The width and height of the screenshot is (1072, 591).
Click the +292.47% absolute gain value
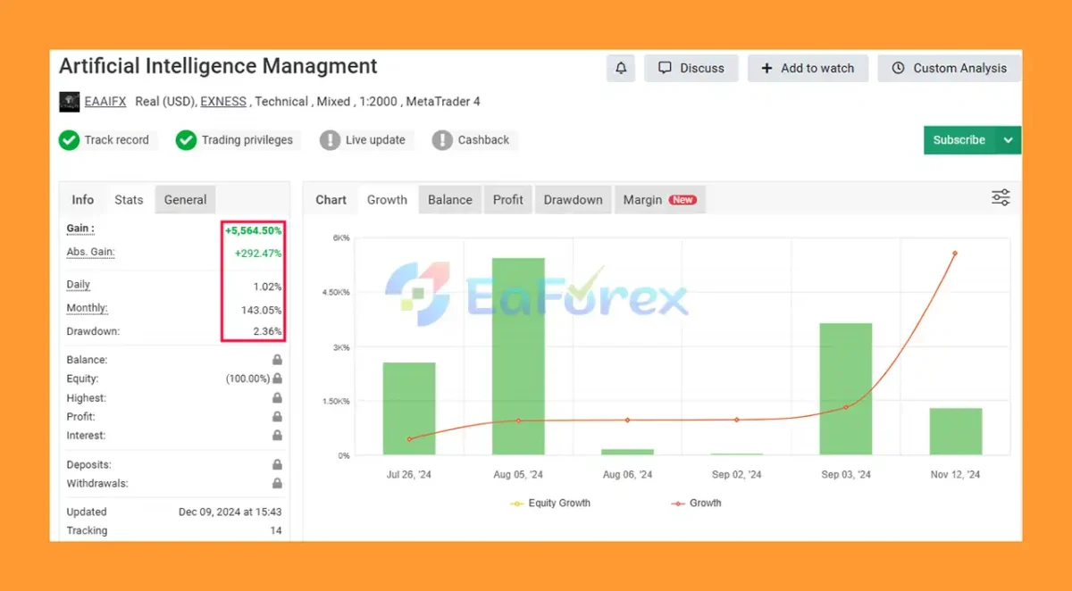(258, 254)
